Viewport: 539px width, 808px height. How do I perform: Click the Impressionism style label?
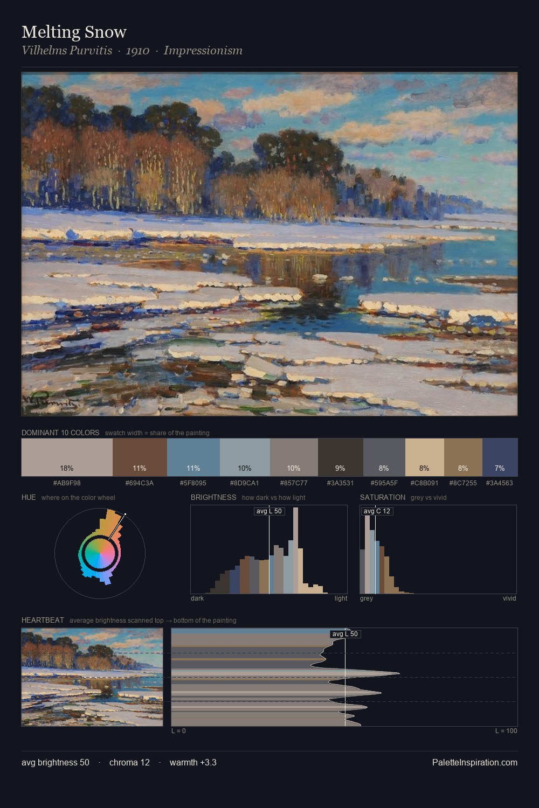click(203, 51)
